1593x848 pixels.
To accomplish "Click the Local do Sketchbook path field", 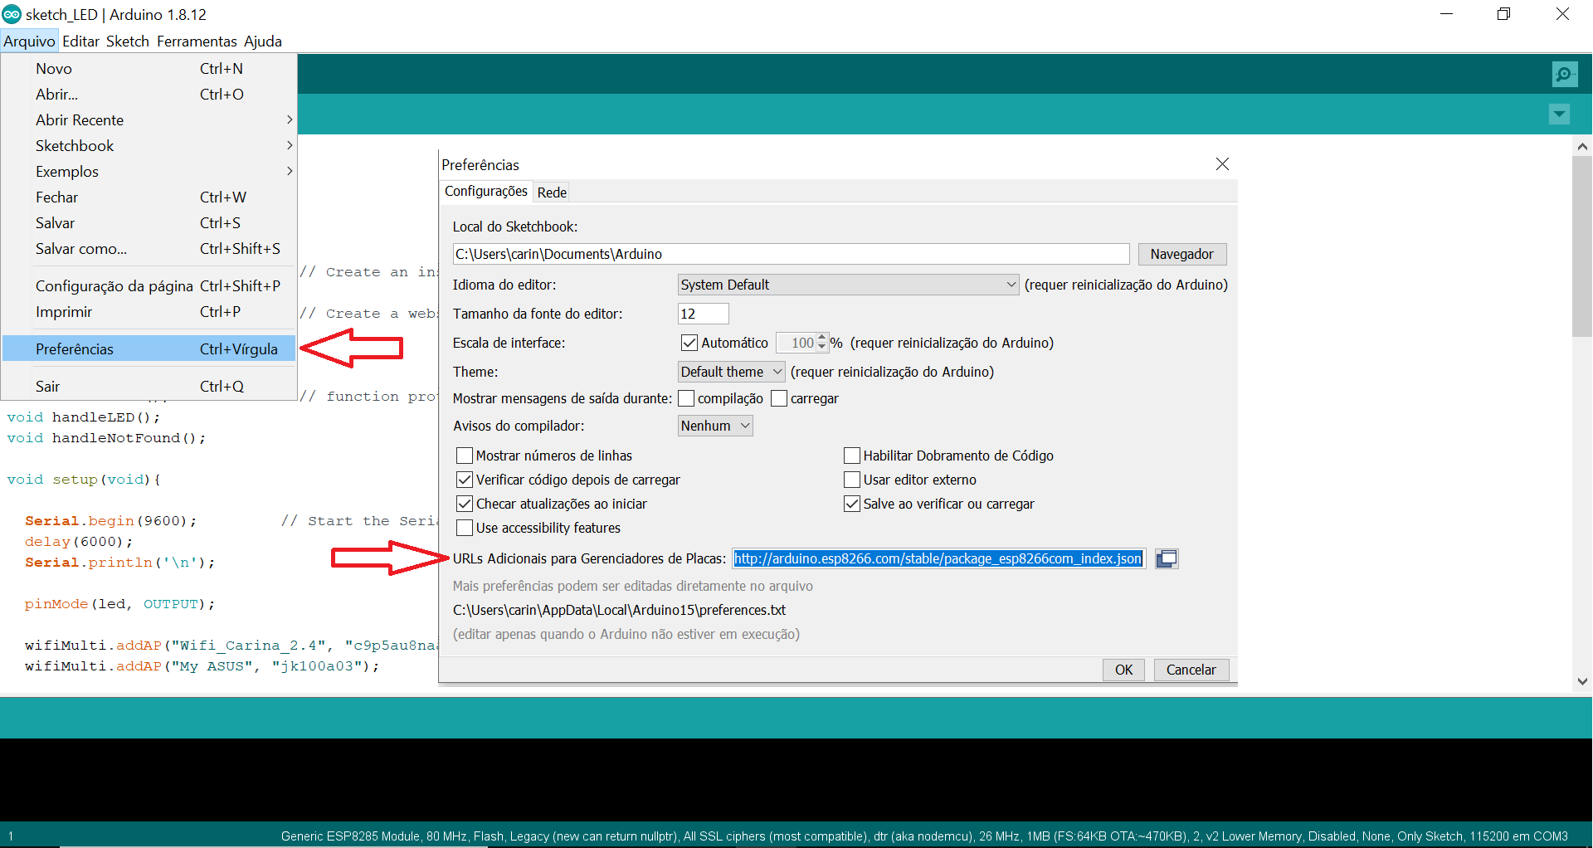I will point(791,254).
